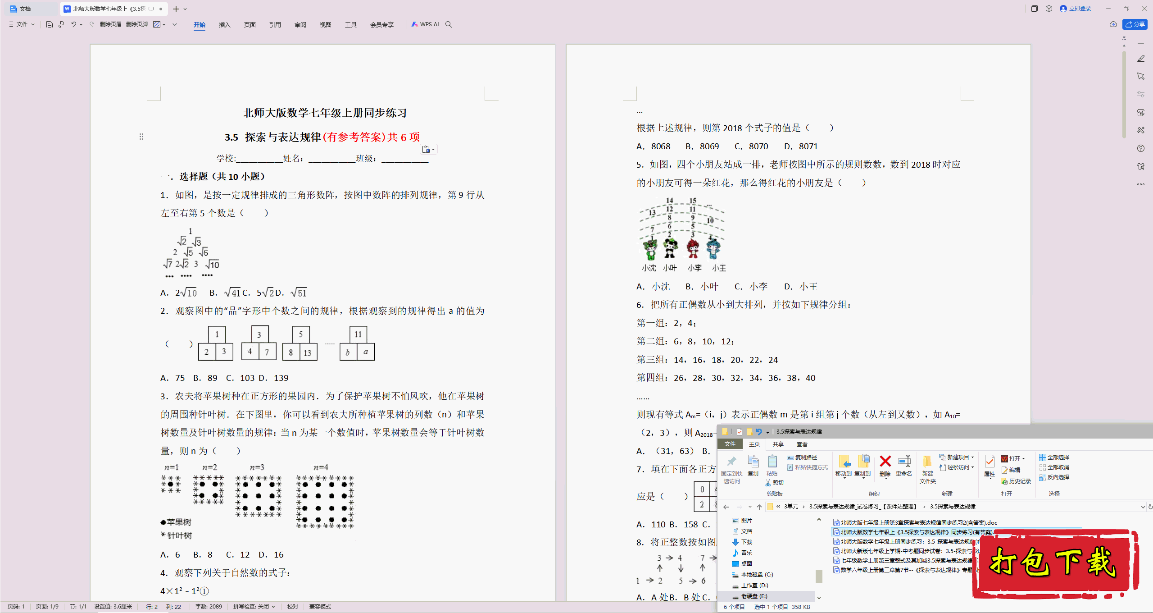This screenshot has height=613, width=1153.
Task: Click the multi-window icon beside the cube
Action: (1035, 9)
